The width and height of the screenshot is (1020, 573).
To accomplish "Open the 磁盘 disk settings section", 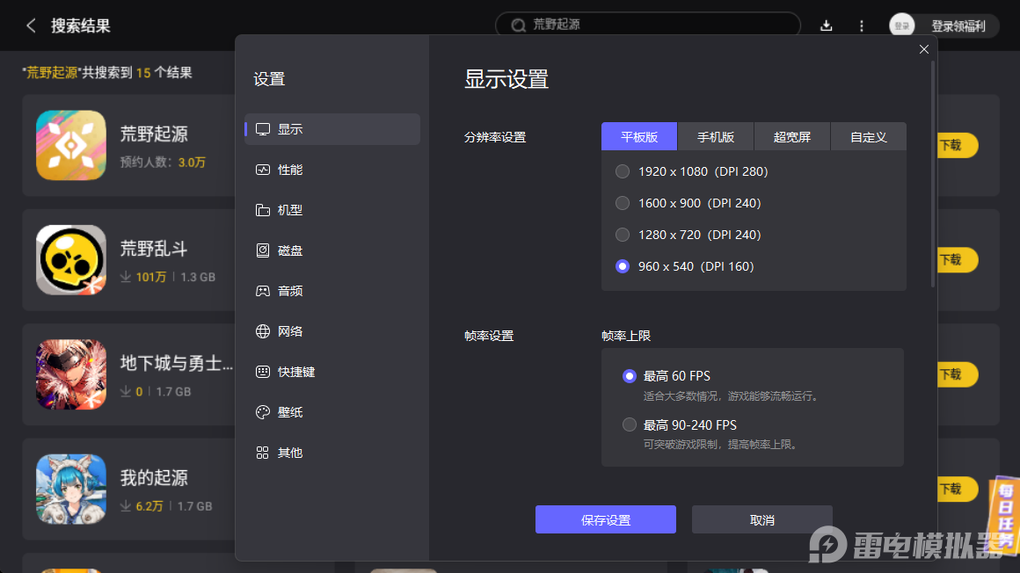I will 332,250.
